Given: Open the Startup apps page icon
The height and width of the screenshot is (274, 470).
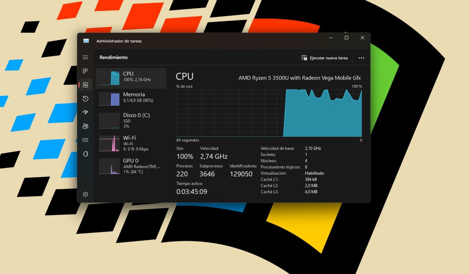Looking at the screenshot, I should pos(86,112).
